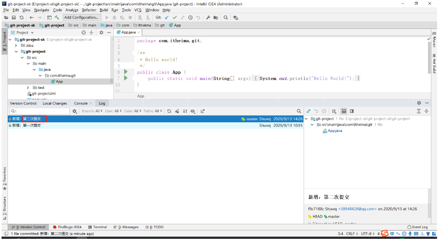Hide the Project panel with minus icon
Viewport: 439px width, 240px height.
tap(109, 33)
